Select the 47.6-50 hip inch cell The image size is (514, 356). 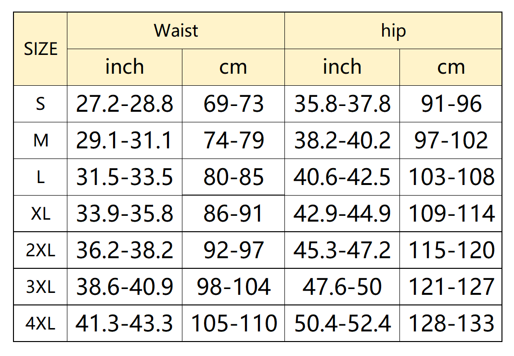click(342, 287)
